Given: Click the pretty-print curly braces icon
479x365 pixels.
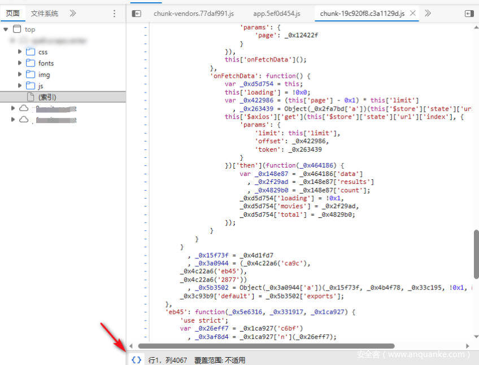Looking at the screenshot, I should 136,359.
